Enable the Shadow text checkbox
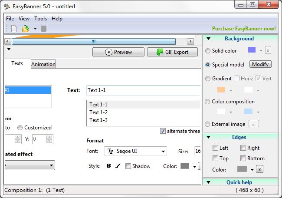 pyautogui.click(x=128, y=166)
